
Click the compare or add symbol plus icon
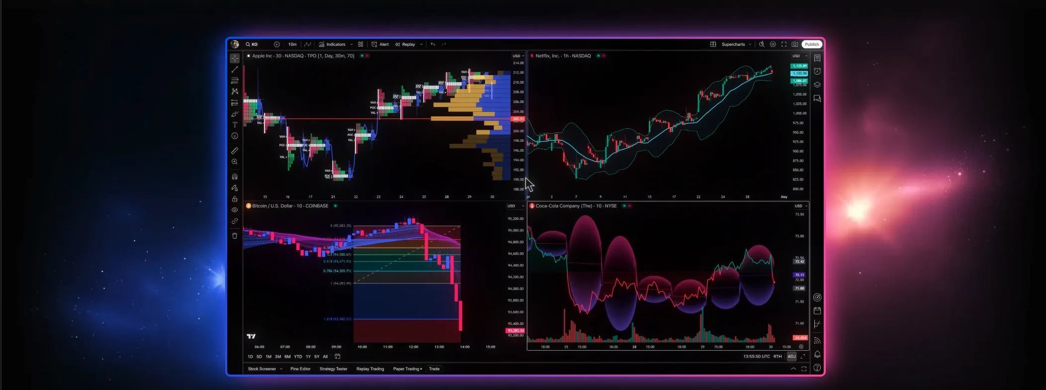click(277, 44)
